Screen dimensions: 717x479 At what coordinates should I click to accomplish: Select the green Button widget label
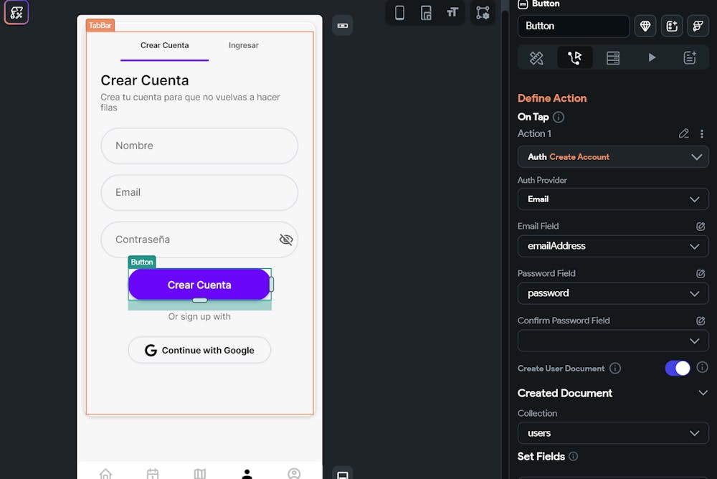point(142,262)
